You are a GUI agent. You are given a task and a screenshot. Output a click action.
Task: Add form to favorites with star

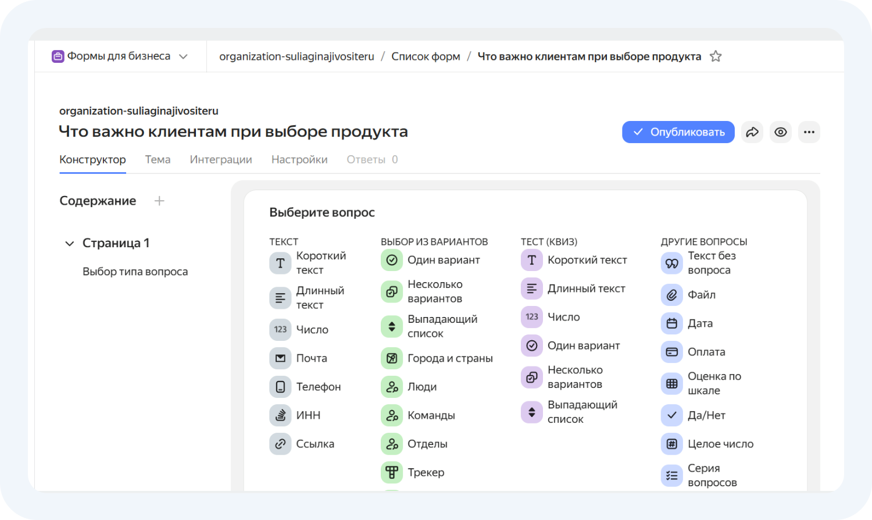716,56
